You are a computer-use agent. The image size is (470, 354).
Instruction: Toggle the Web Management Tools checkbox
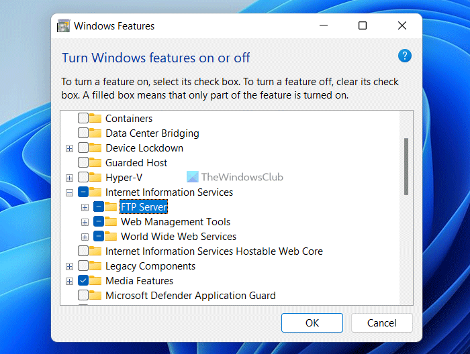(x=99, y=221)
